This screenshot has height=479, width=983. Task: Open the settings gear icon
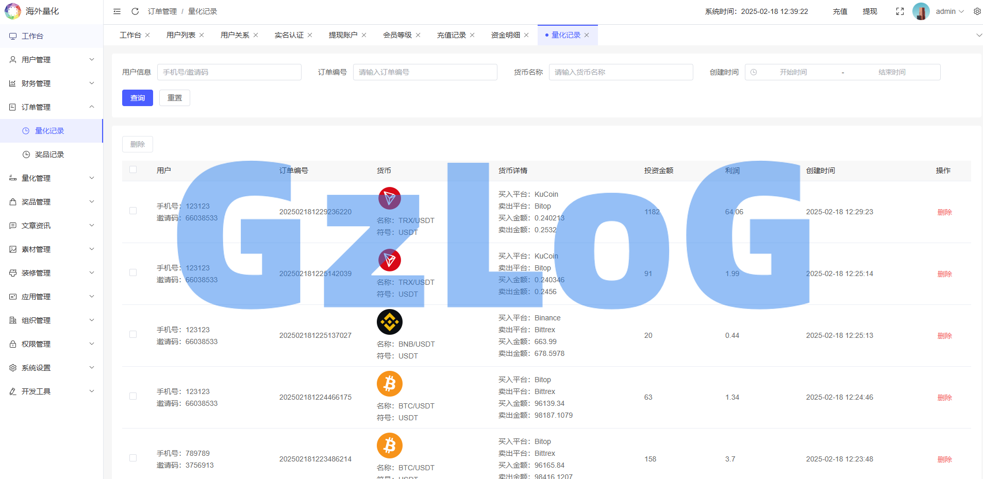977,11
